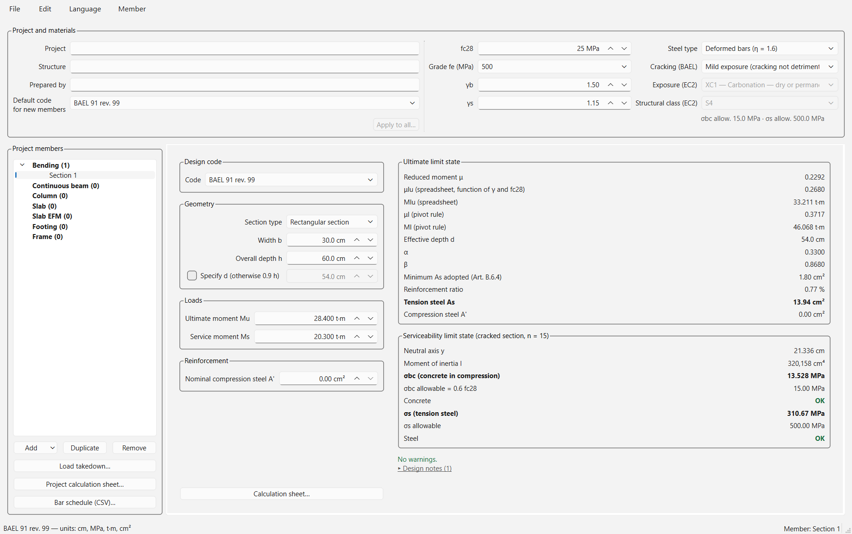Decrease Width b with down arrow

(x=371, y=240)
